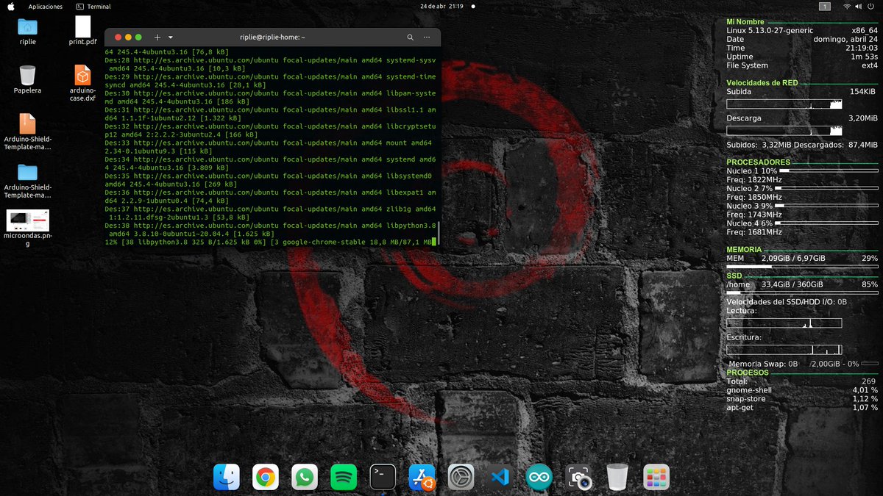Open the Terminal app menu in top bar
The width and height of the screenshot is (883, 496).
pyautogui.click(x=93, y=6)
